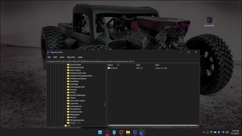Open the Help menu
242x136 pixels.
click(x=80, y=57)
